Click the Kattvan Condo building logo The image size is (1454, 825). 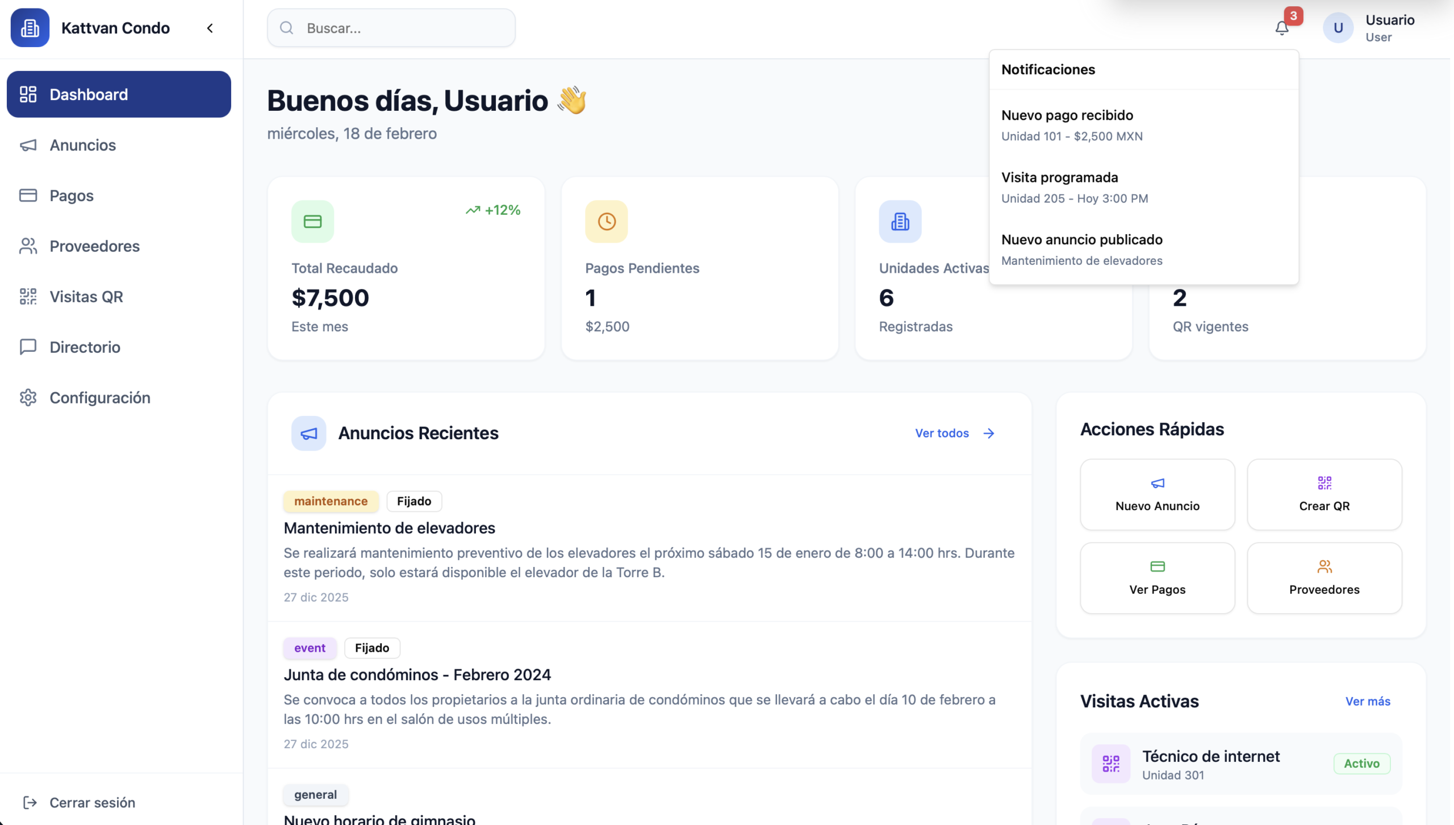pos(30,28)
